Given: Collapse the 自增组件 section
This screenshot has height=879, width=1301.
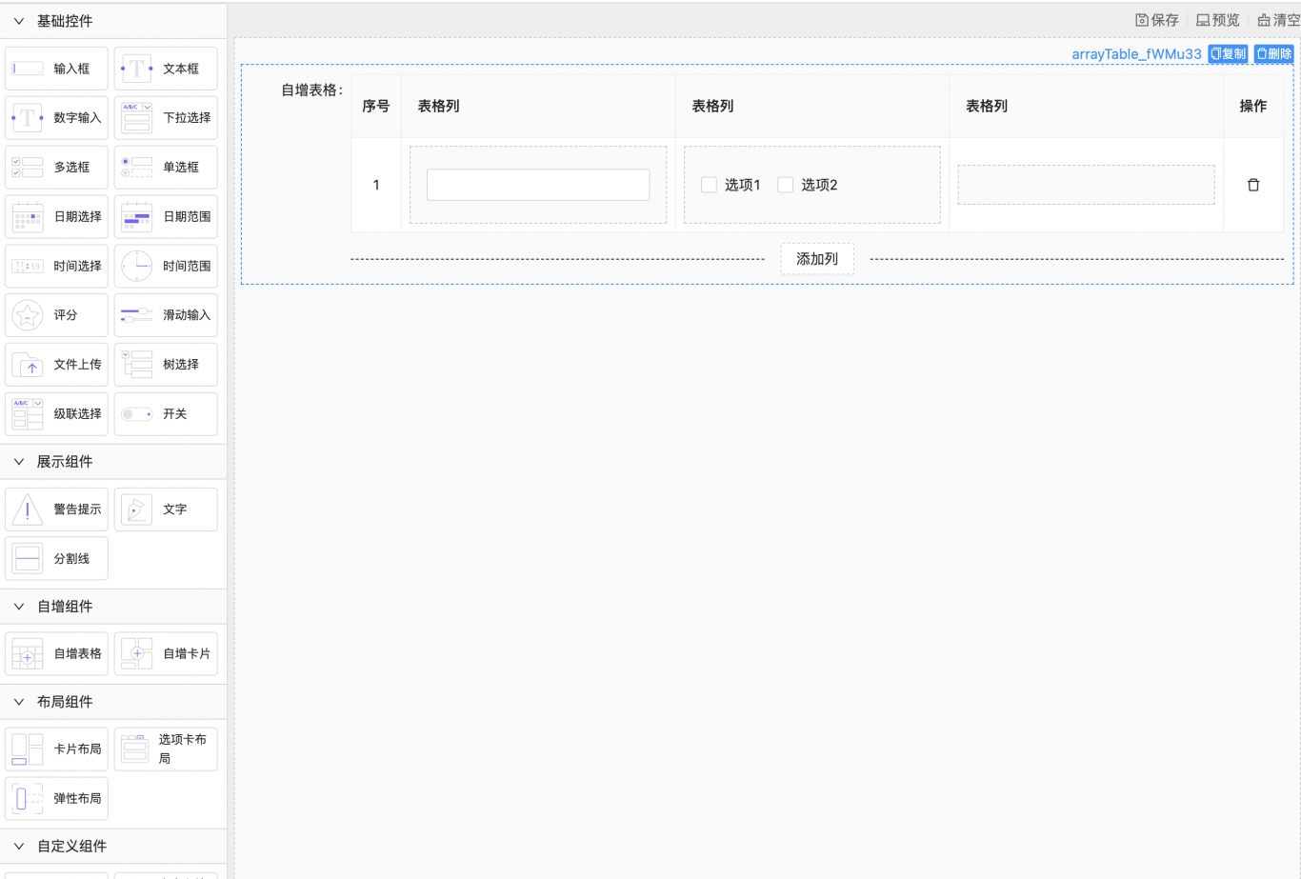Looking at the screenshot, I should [x=113, y=607].
